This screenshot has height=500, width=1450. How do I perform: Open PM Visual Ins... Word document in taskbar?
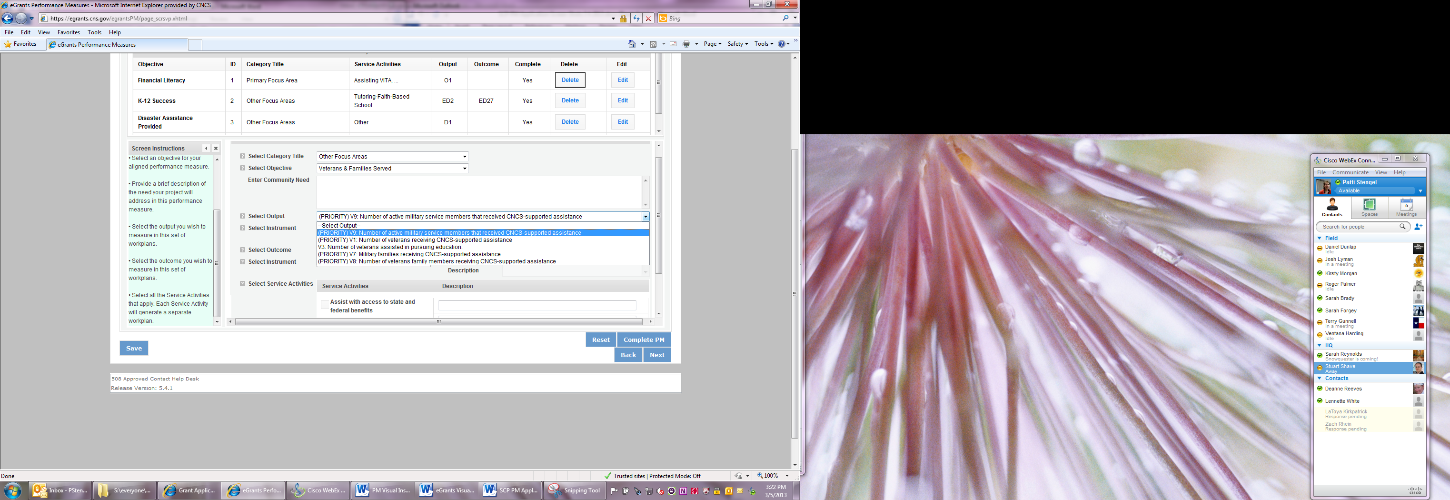(x=383, y=490)
